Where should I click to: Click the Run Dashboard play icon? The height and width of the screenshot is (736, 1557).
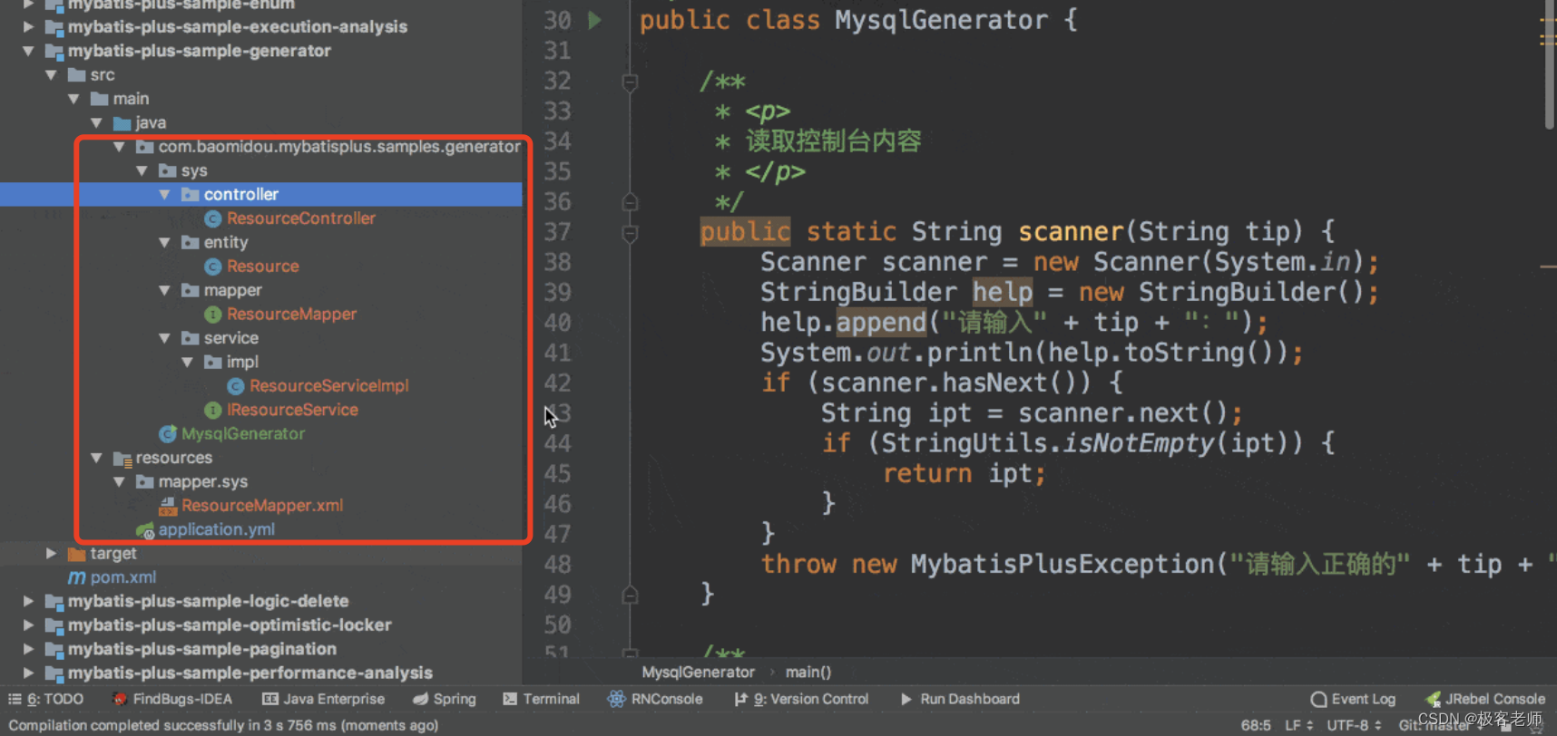click(x=906, y=699)
